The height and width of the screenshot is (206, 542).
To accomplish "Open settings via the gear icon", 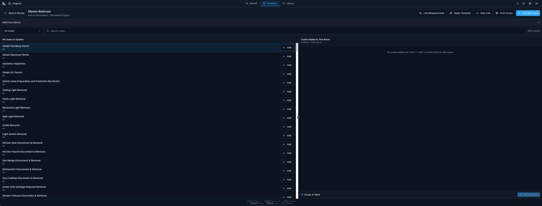I will [x=530, y=3].
